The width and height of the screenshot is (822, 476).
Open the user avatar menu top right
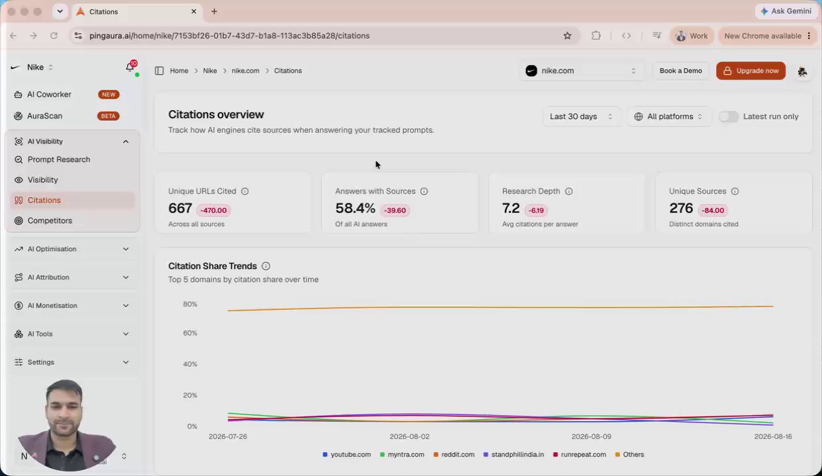pos(802,71)
